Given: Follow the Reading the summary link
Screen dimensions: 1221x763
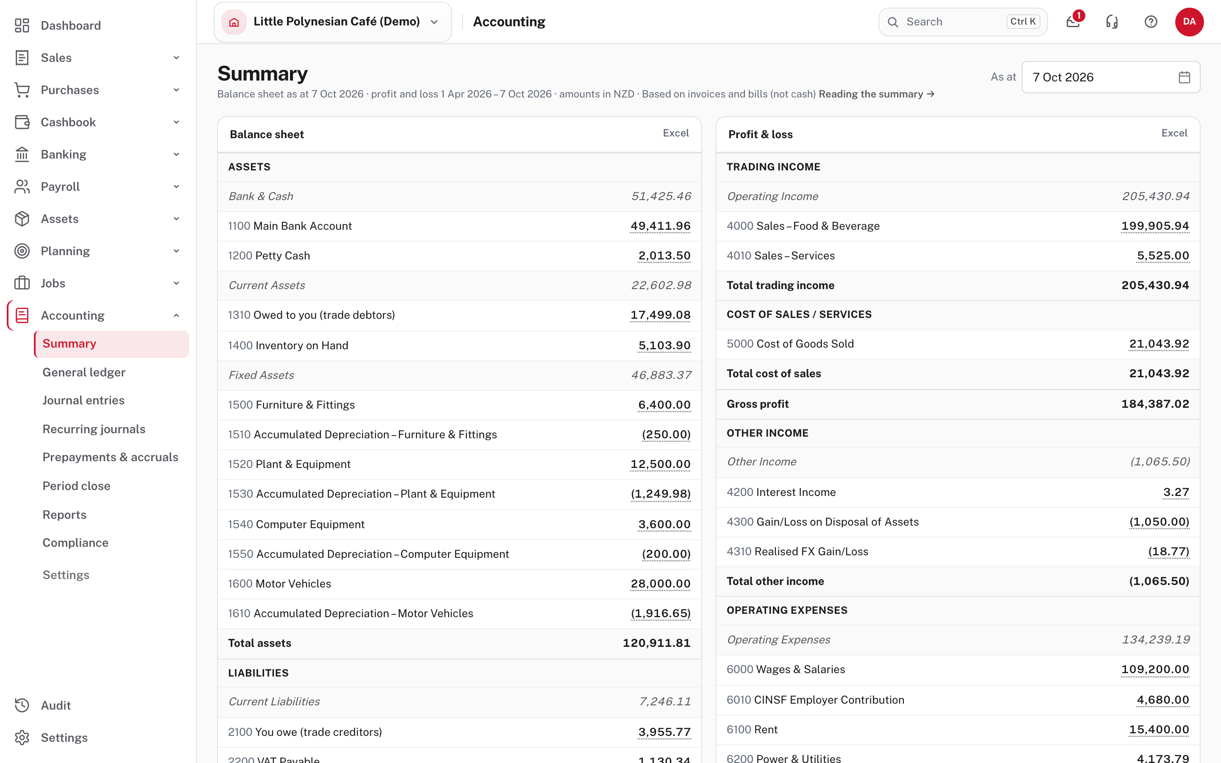Looking at the screenshot, I should coord(876,94).
